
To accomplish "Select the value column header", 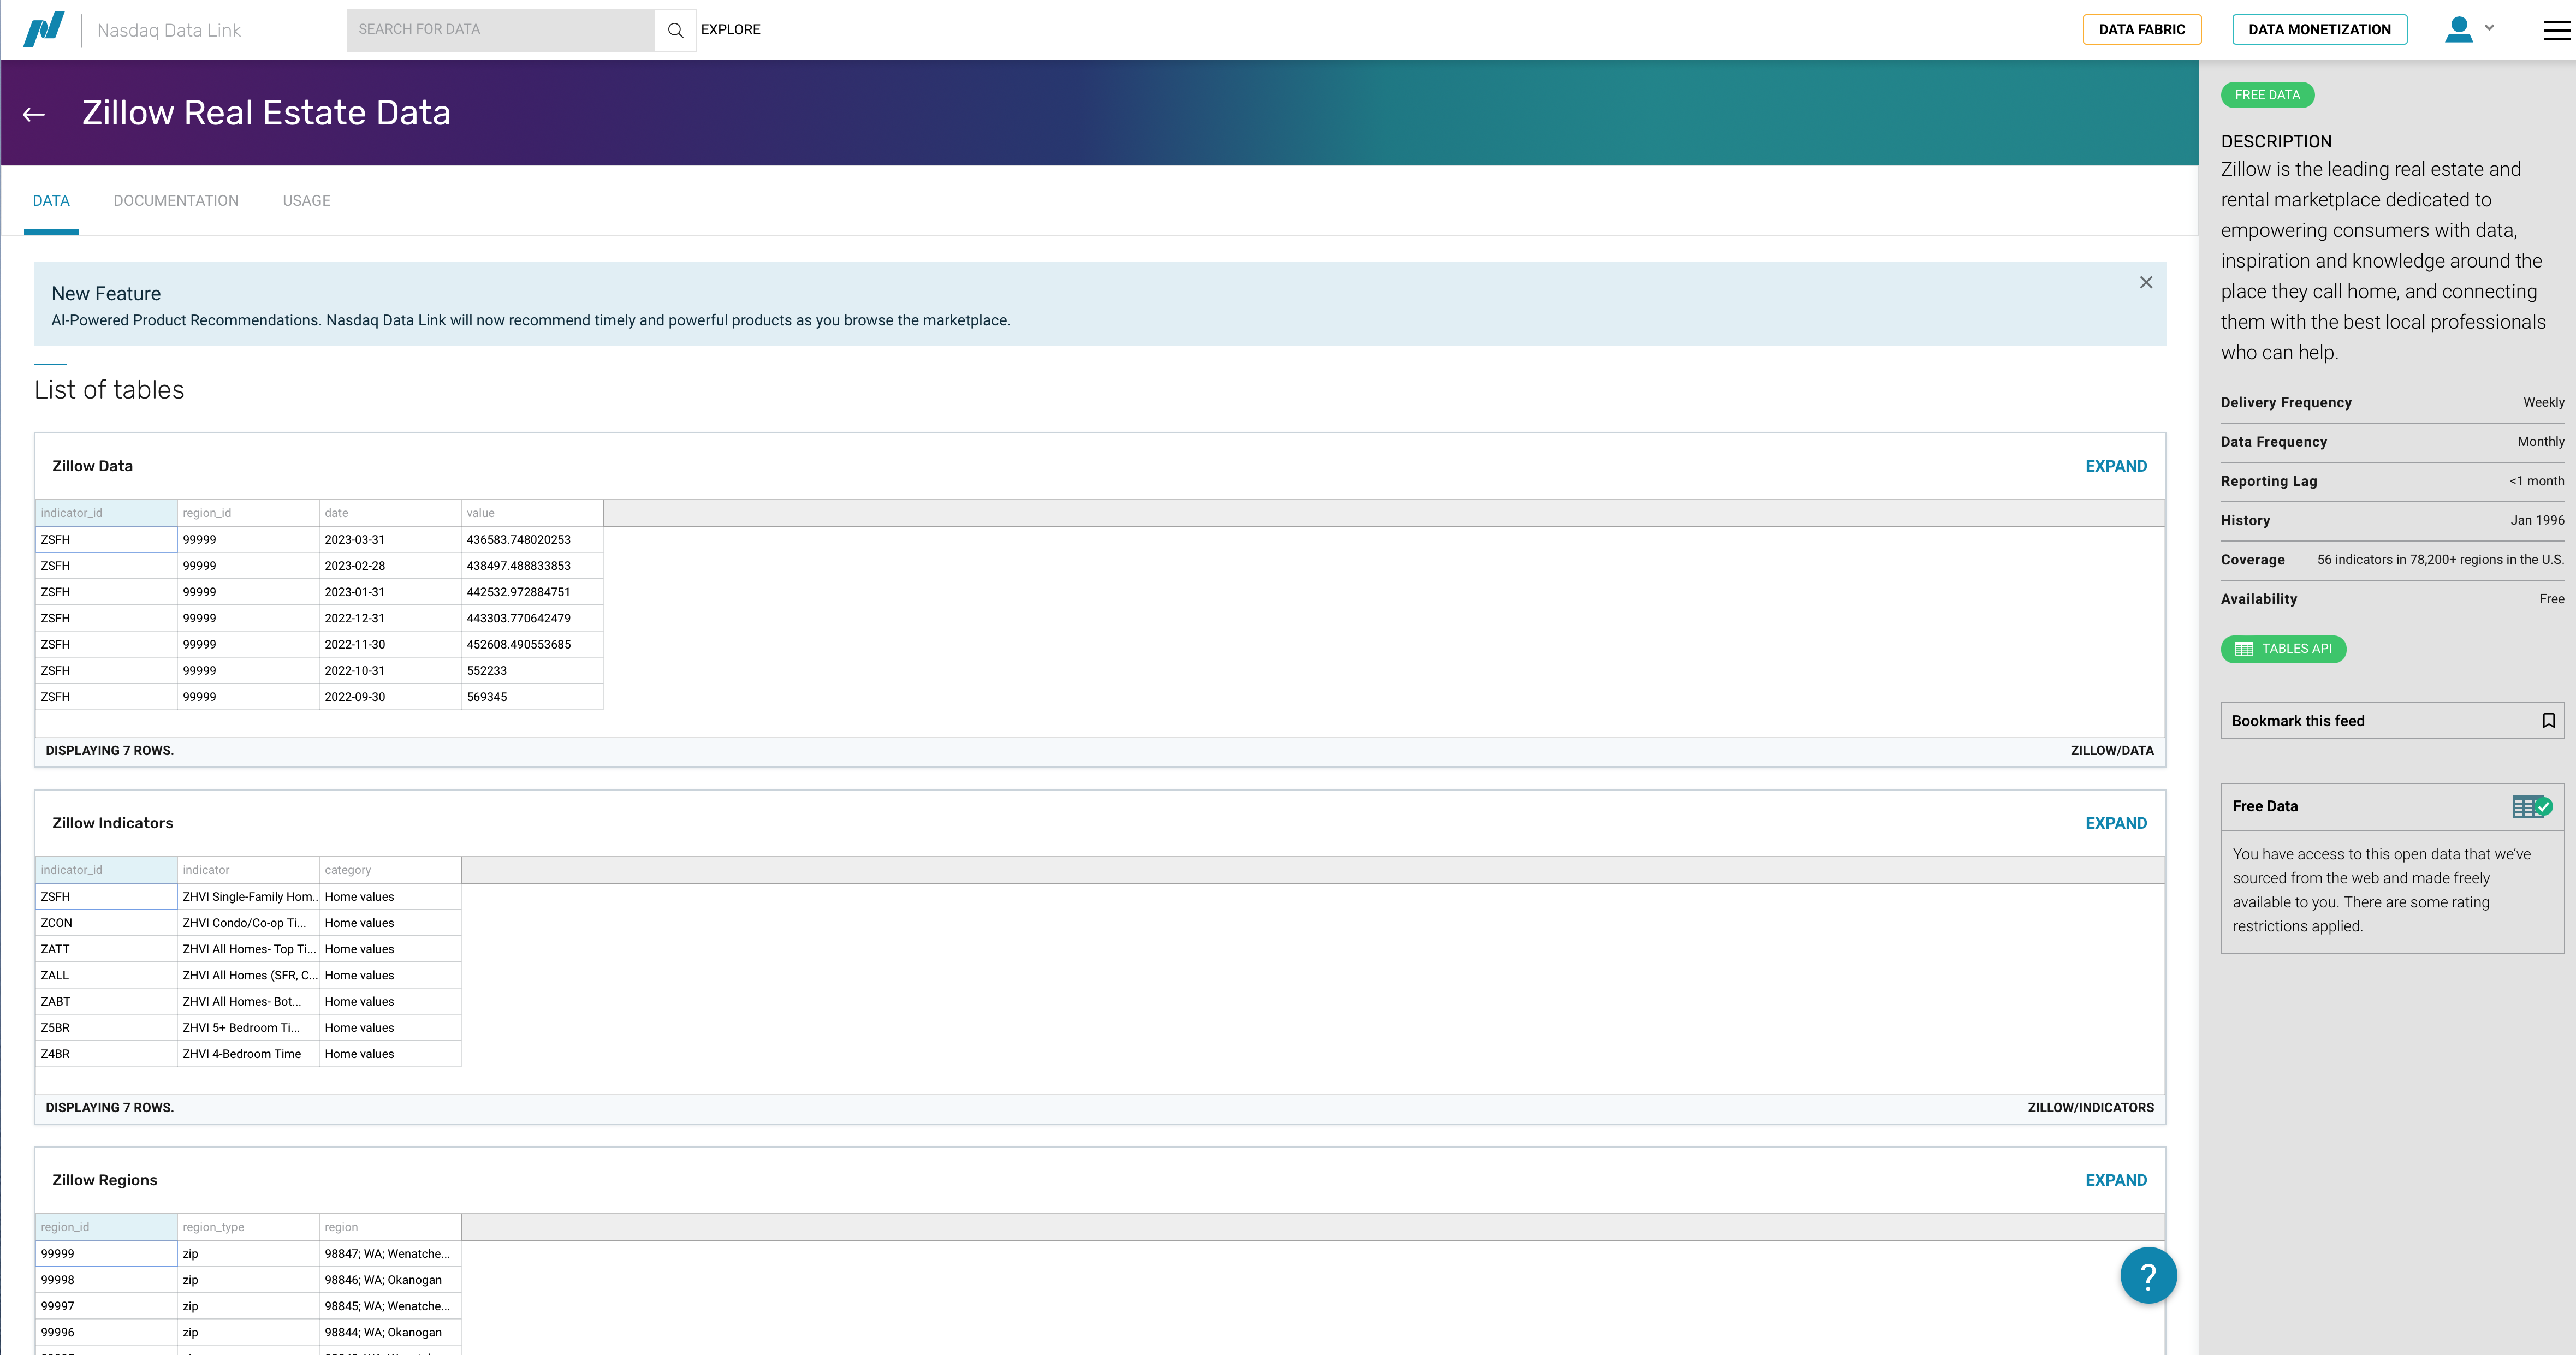I will pos(532,513).
